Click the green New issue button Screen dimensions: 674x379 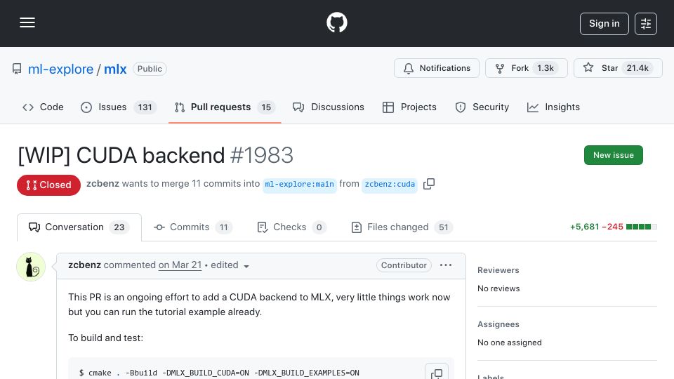click(614, 155)
